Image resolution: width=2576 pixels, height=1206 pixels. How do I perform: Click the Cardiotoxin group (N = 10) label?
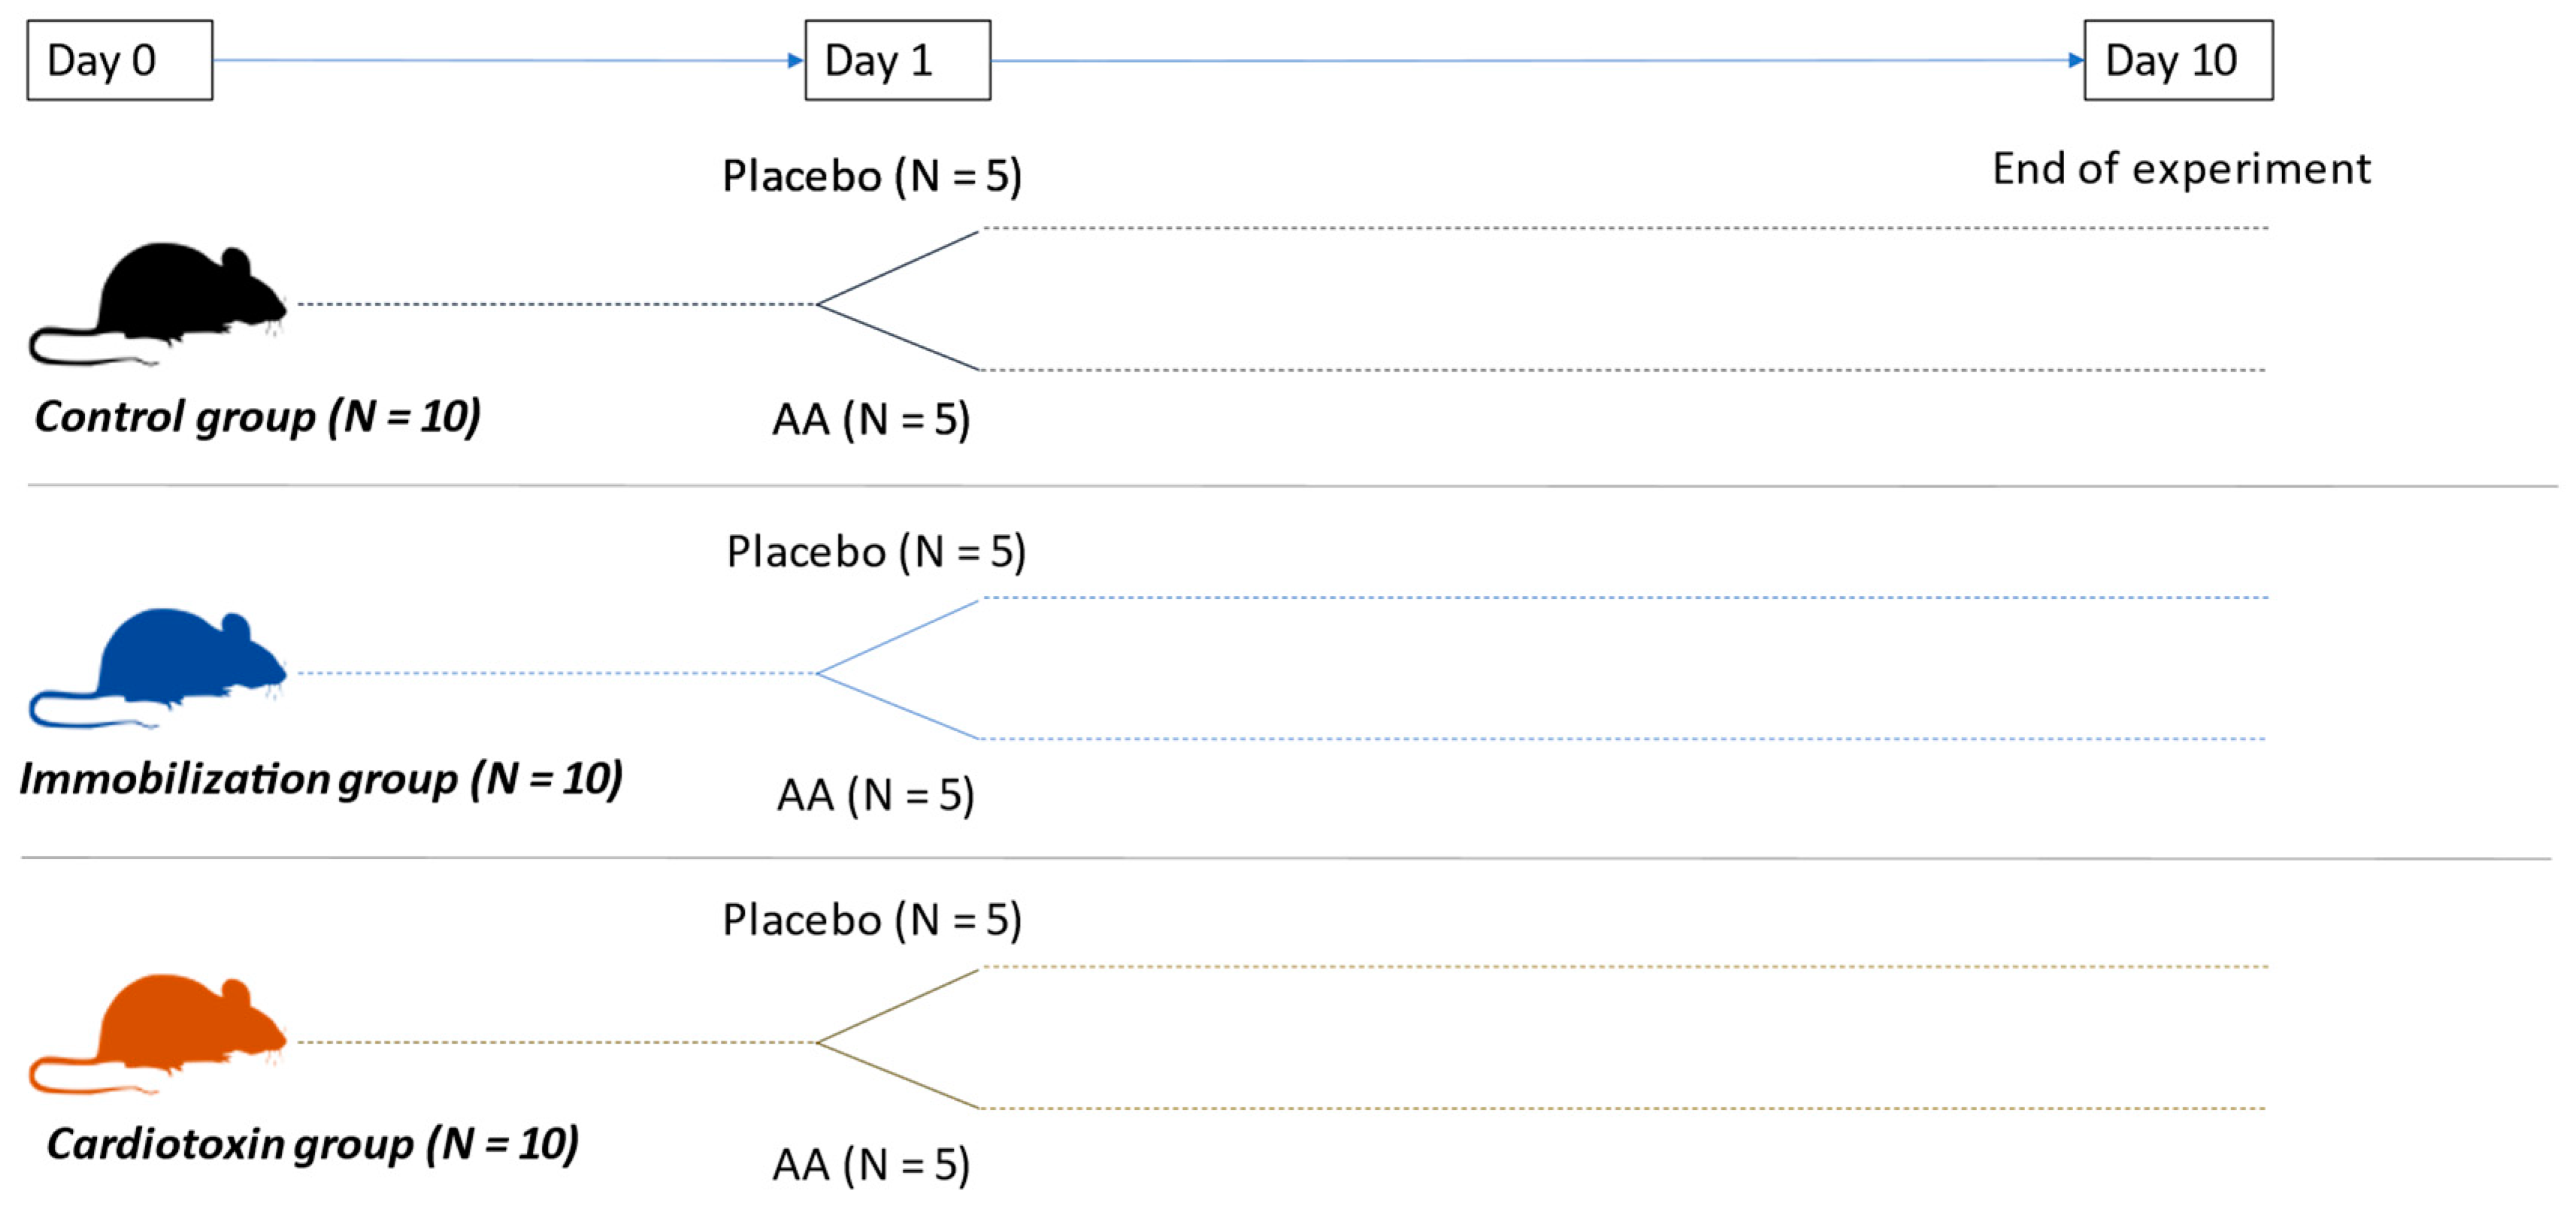tap(312, 1143)
